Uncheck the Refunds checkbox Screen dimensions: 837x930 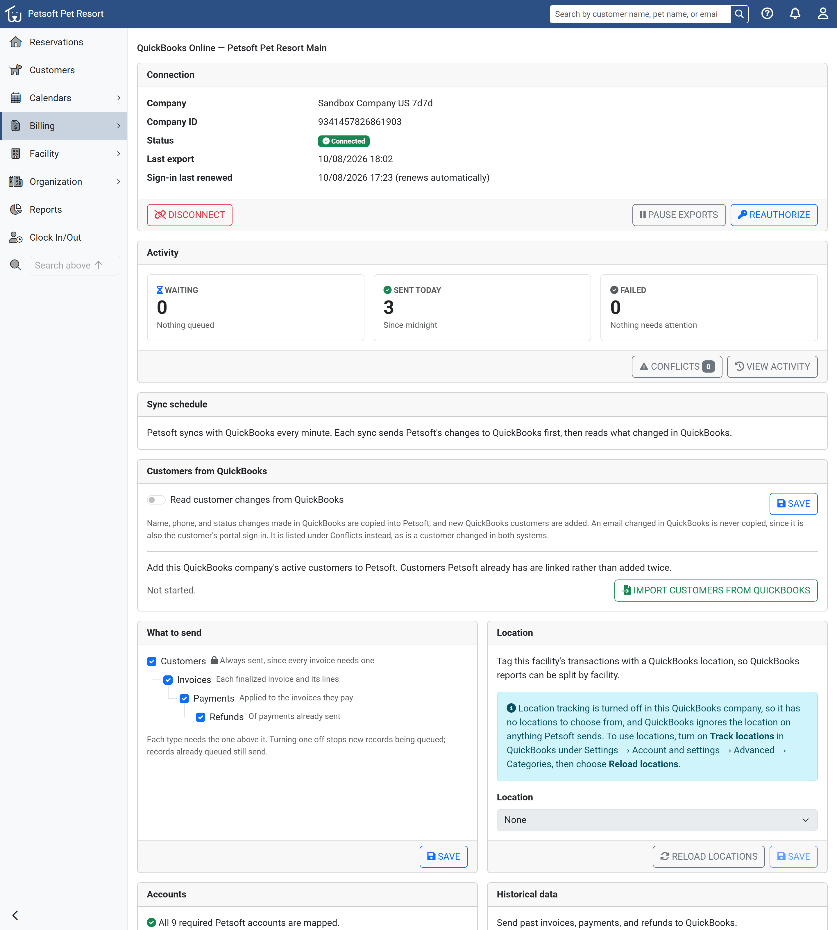click(x=201, y=717)
